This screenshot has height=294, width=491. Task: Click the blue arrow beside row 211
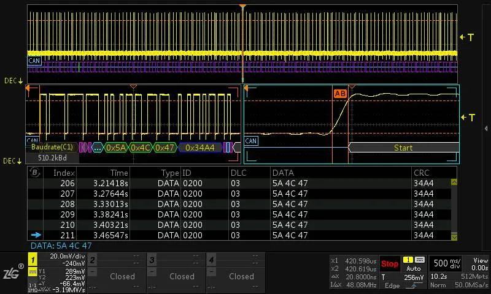pos(36,235)
